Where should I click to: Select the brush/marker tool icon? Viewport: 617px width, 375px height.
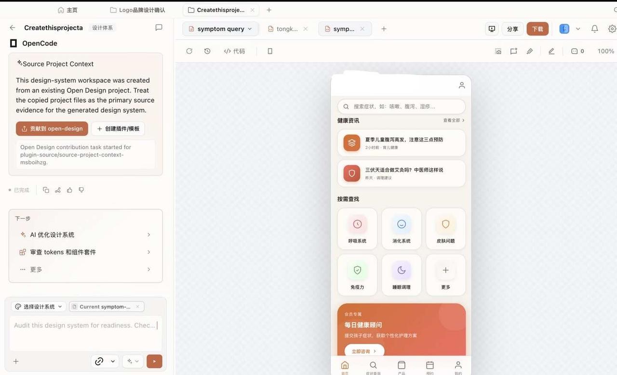coord(530,51)
